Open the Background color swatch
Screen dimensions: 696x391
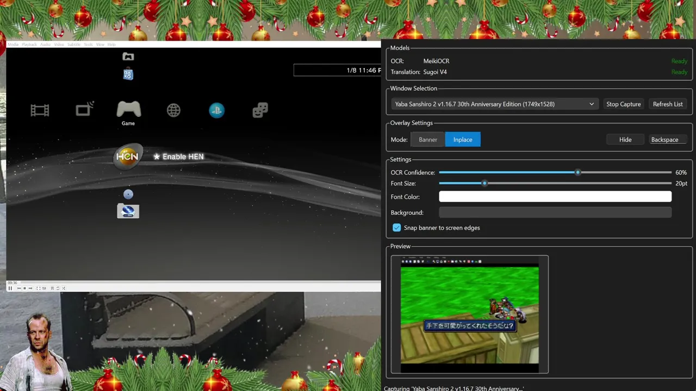(555, 212)
